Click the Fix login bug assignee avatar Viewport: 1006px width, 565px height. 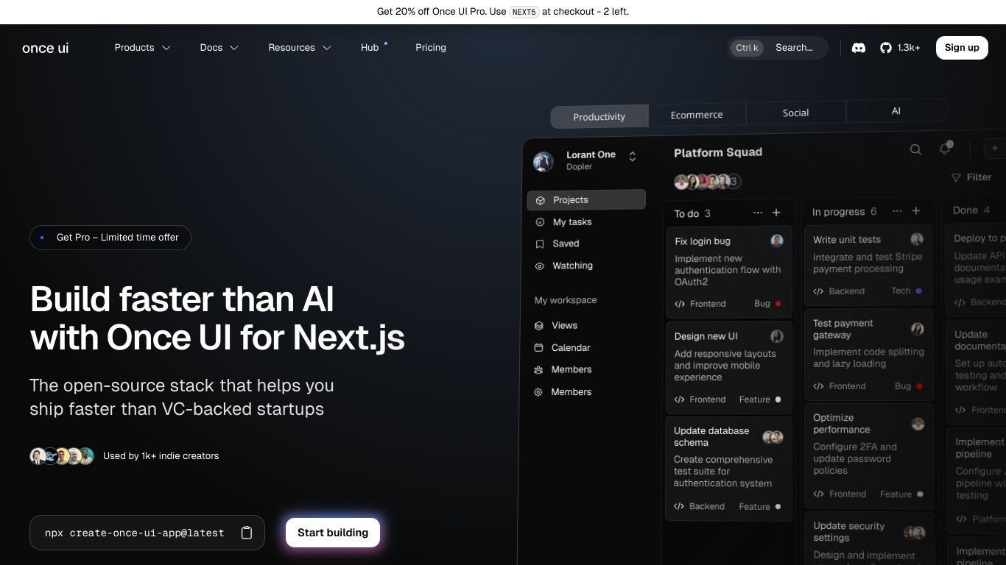point(777,241)
